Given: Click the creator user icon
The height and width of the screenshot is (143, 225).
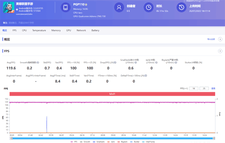Looking at the screenshot, I should point(119,7).
